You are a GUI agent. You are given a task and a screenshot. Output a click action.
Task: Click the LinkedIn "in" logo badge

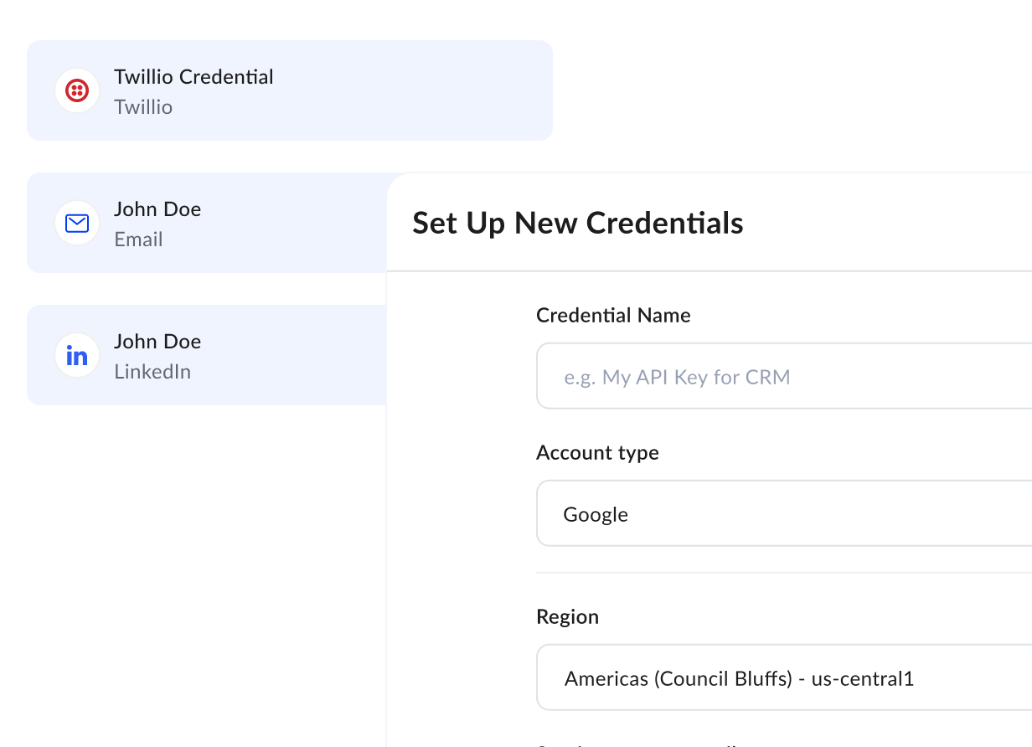76,355
